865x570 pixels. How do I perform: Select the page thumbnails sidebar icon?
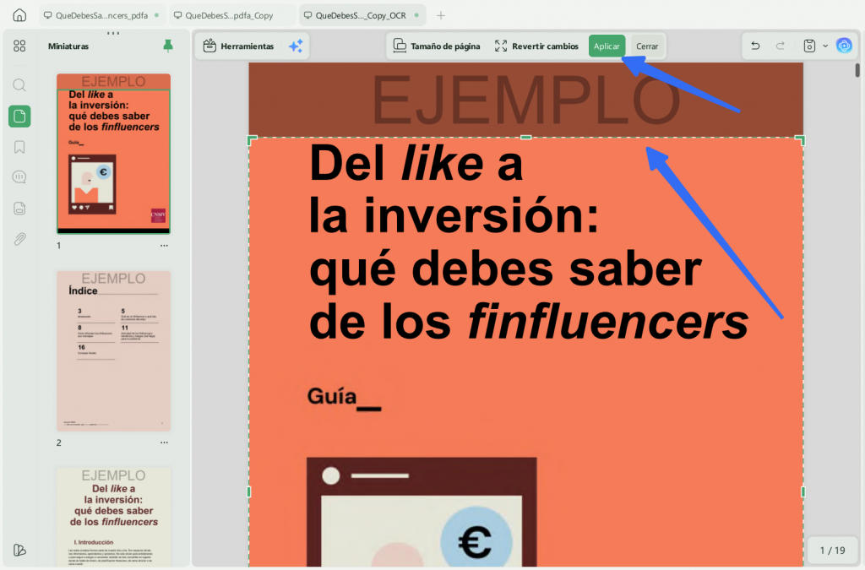point(19,117)
